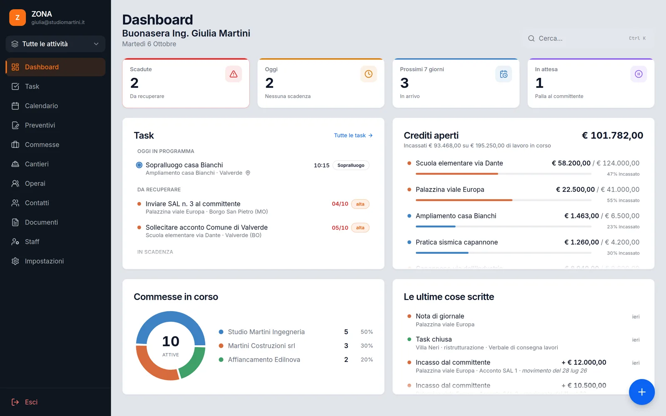Click the Documenti file icon

15,222
